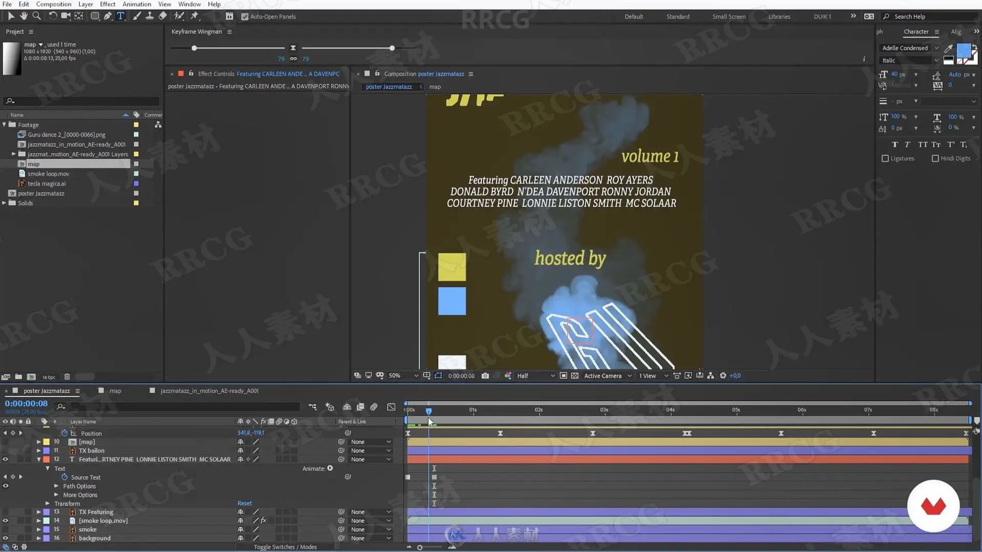
Task: Click the blue fill color swatch
Action: 963,50
